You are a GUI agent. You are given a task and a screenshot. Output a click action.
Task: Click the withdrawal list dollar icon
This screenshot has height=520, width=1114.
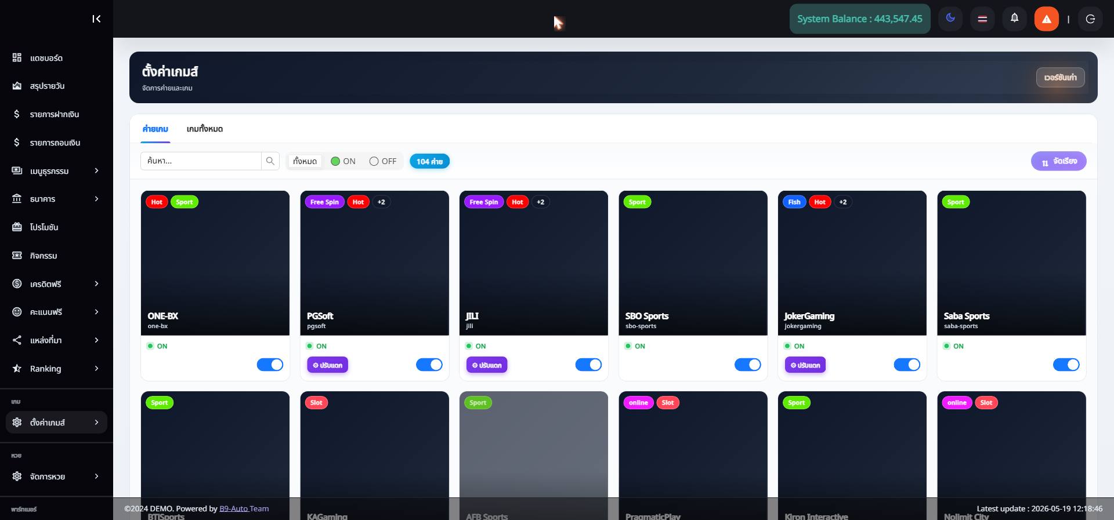coord(17,142)
